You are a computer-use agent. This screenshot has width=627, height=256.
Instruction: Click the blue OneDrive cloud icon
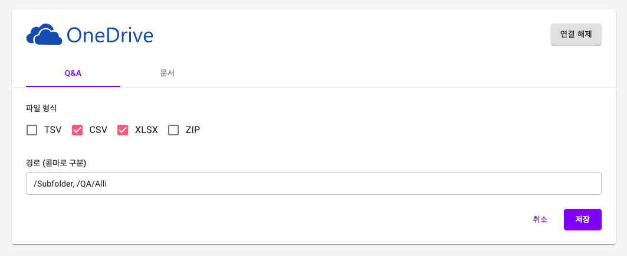click(x=44, y=34)
